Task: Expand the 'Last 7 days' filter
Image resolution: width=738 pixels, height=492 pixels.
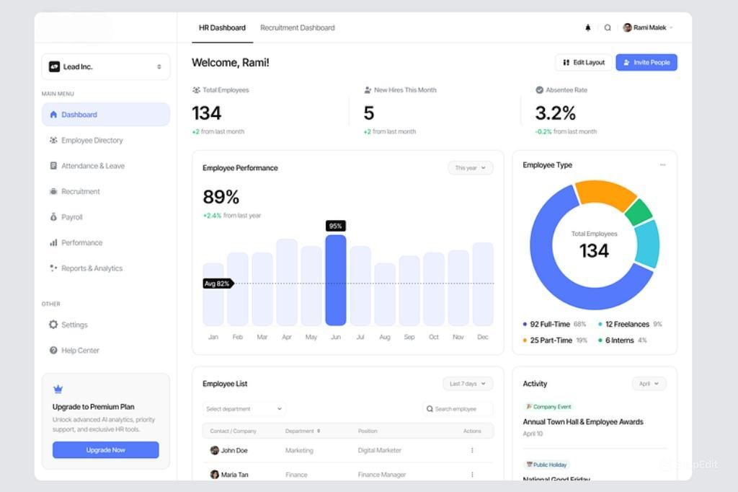Action: pyautogui.click(x=468, y=384)
